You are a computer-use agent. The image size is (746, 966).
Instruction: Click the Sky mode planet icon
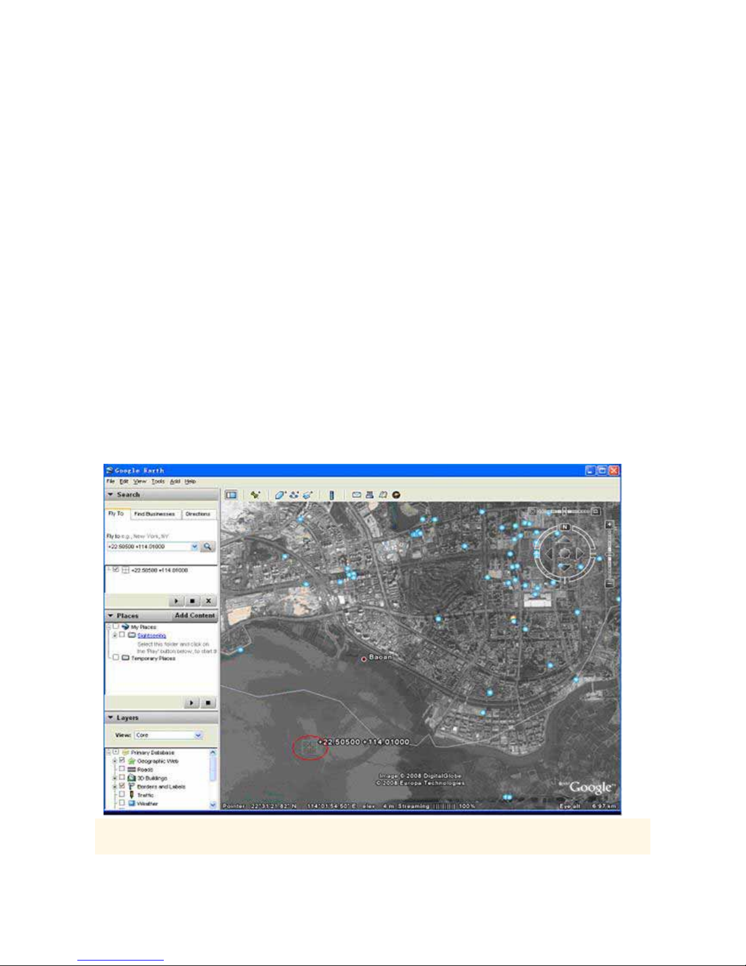point(396,495)
